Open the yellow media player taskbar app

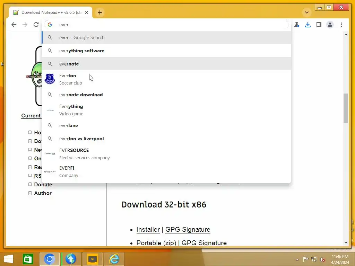(92, 259)
